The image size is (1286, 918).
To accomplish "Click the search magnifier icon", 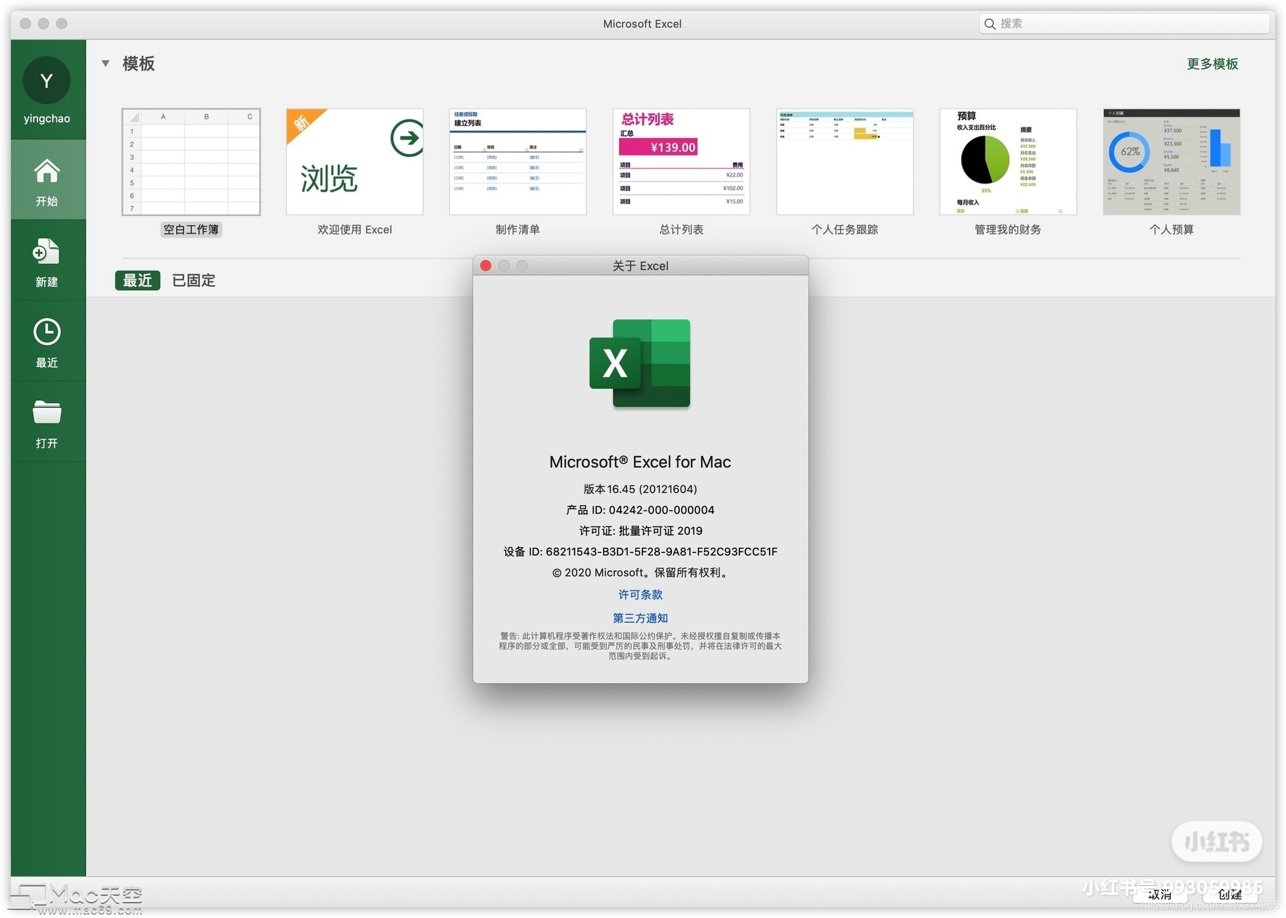I will click(990, 24).
